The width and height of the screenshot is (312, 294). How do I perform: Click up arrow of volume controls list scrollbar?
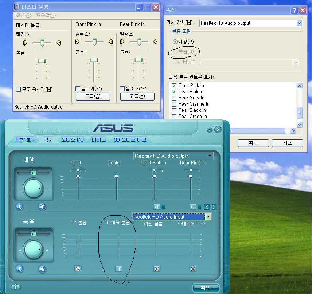(299, 86)
